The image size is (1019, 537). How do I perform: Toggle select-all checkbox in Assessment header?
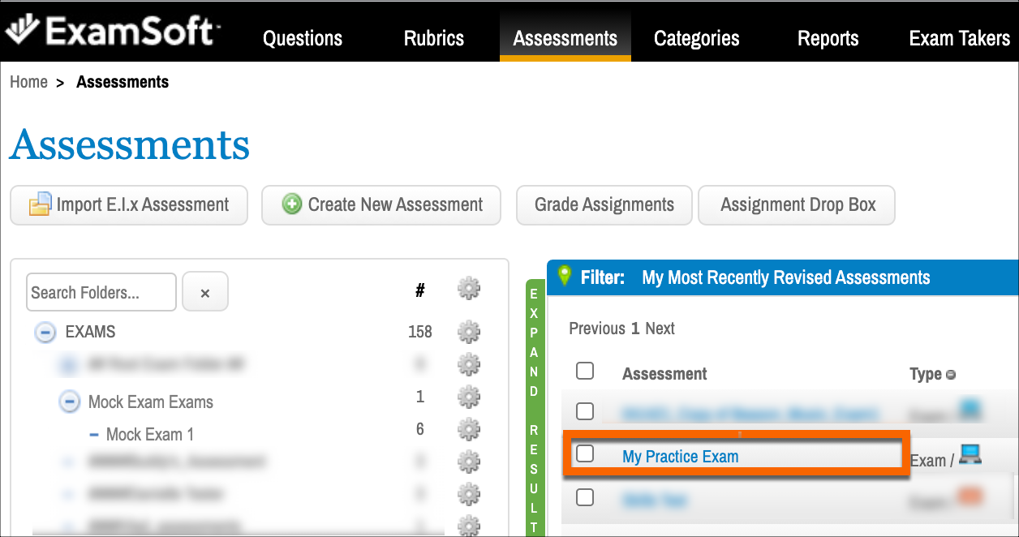(585, 371)
